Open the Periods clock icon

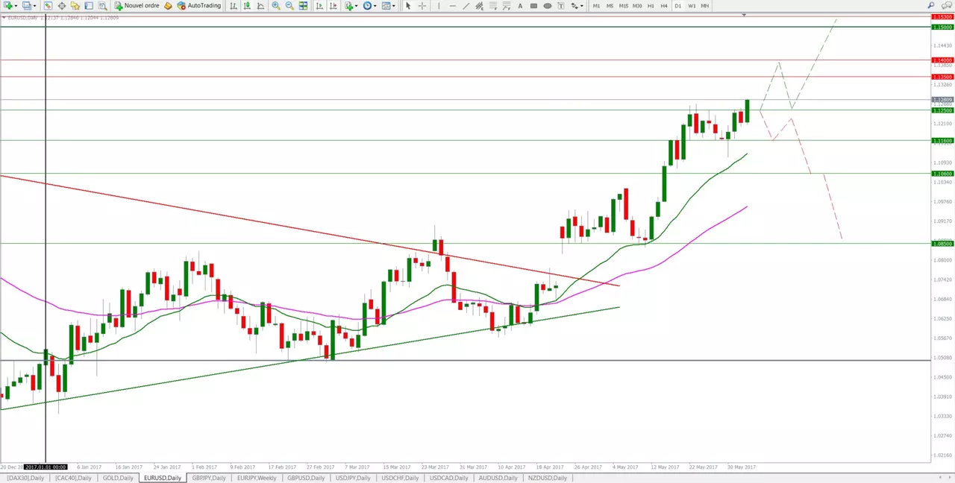368,5
